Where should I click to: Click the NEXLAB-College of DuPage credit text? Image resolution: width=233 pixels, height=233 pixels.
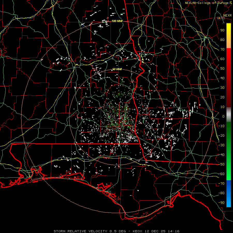(x=208, y=3)
